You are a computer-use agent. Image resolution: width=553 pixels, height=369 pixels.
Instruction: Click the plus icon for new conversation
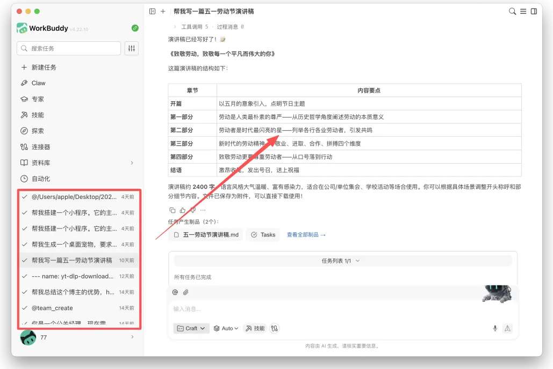(x=163, y=11)
